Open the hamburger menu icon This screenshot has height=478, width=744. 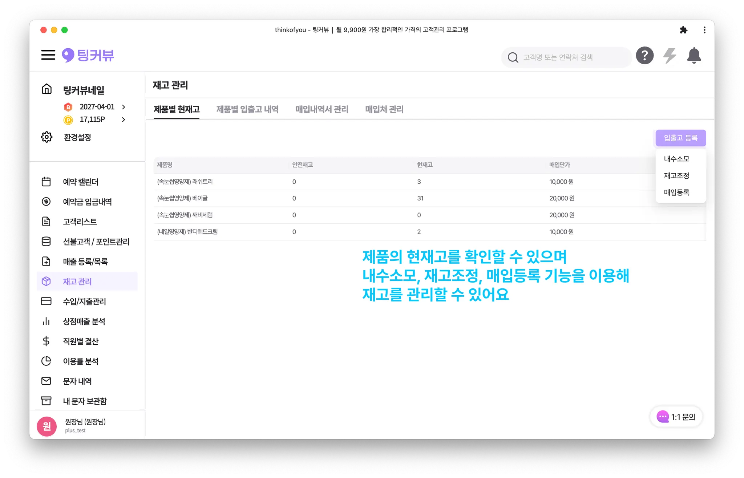48,55
